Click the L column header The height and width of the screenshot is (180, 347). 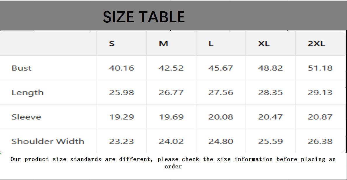click(211, 44)
